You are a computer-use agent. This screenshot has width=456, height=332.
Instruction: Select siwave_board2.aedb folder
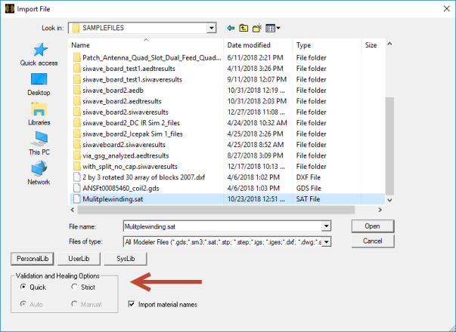pyautogui.click(x=108, y=91)
